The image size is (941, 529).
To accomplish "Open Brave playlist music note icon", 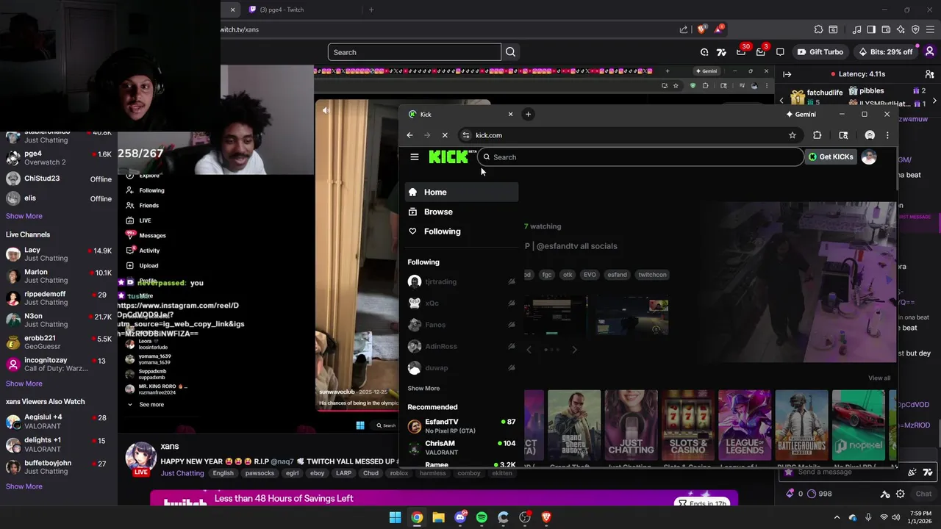I will [856, 29].
